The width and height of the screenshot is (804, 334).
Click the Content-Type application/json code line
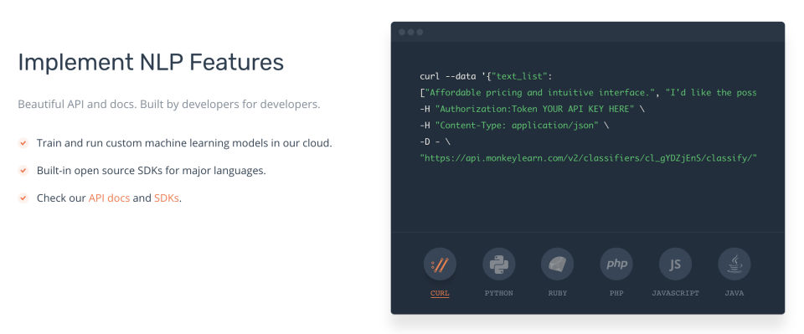click(513, 125)
